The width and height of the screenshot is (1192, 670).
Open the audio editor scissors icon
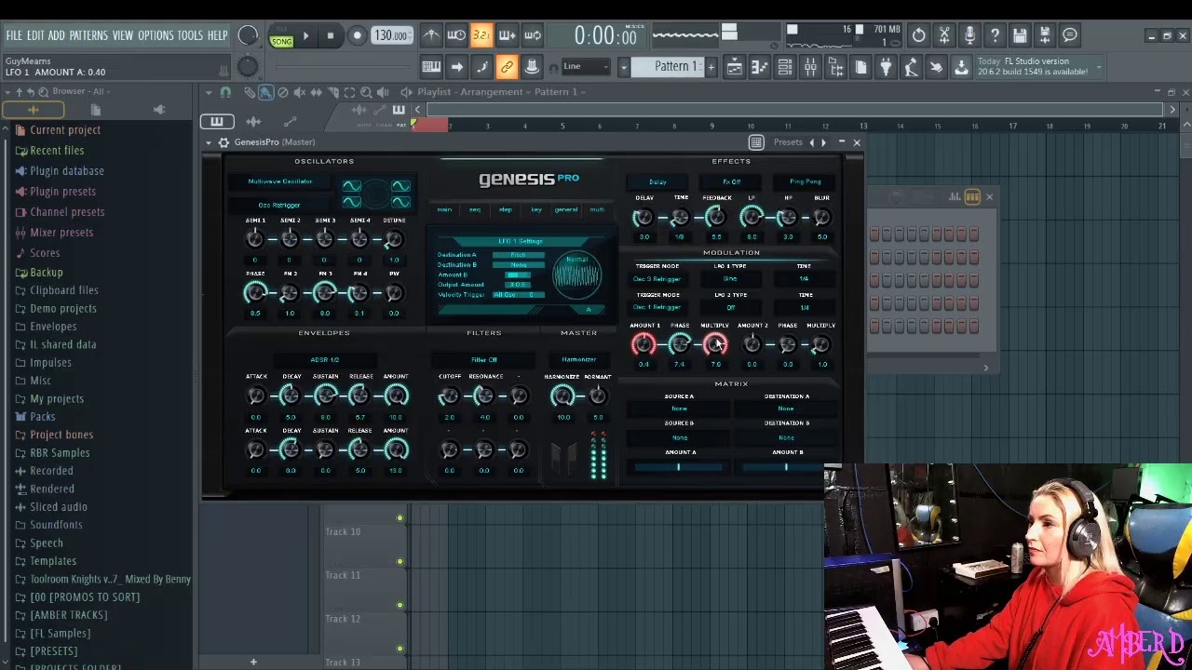tap(944, 35)
